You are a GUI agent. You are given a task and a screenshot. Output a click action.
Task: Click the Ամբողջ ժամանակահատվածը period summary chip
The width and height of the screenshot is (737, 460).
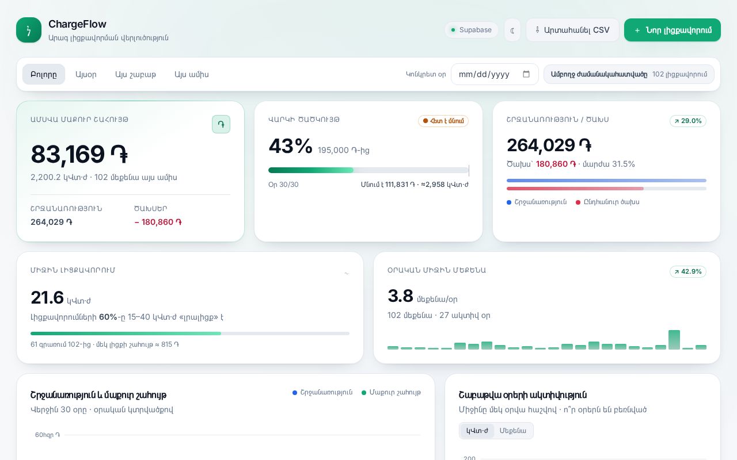[x=629, y=74]
